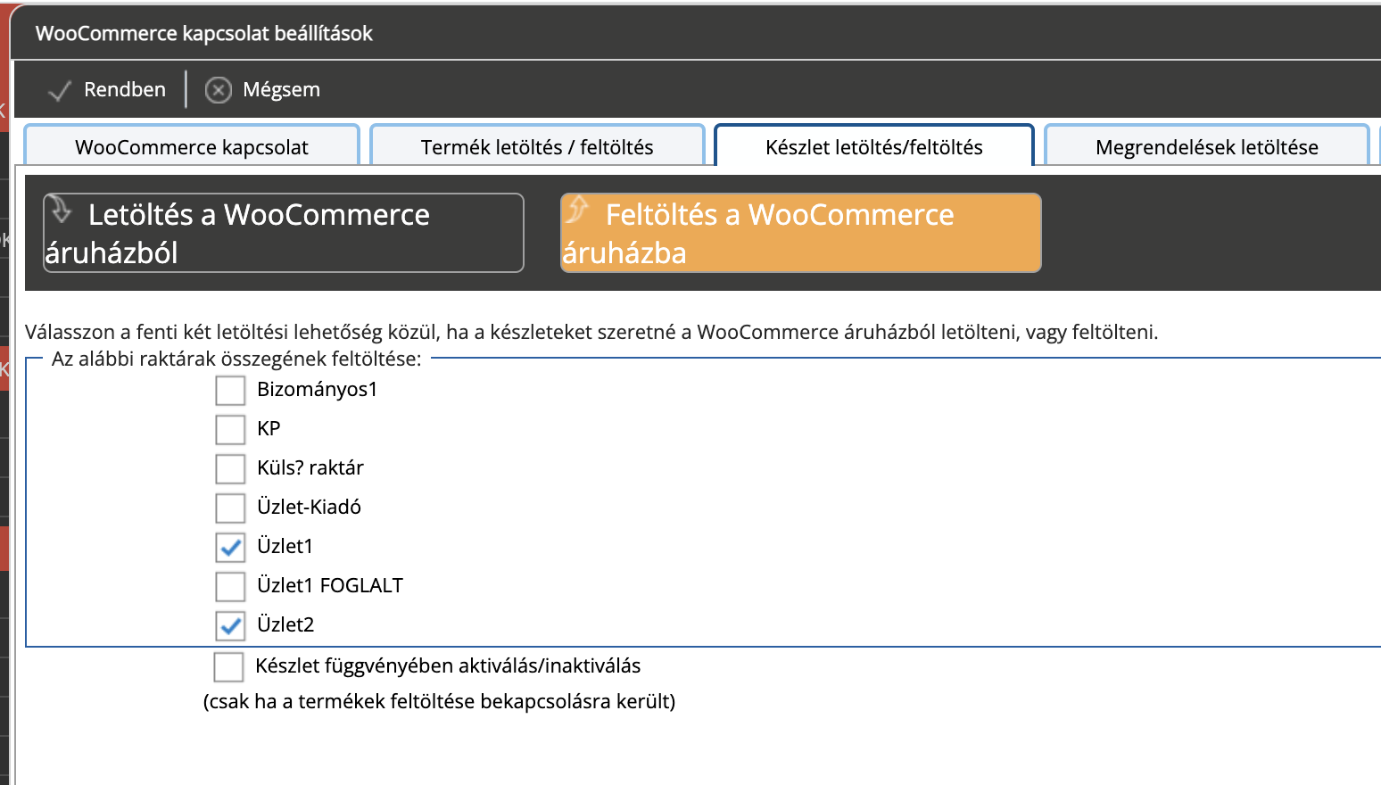Uncheck the Üzlet1 warehouse checkbox
Viewport: 1381px width, 785px height.
pos(230,547)
